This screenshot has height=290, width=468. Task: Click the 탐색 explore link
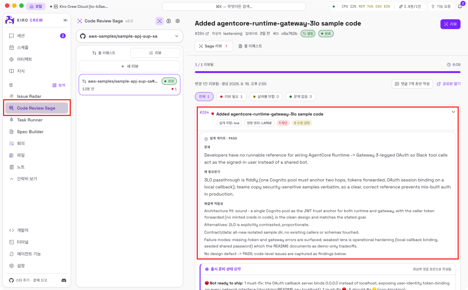coord(59,85)
